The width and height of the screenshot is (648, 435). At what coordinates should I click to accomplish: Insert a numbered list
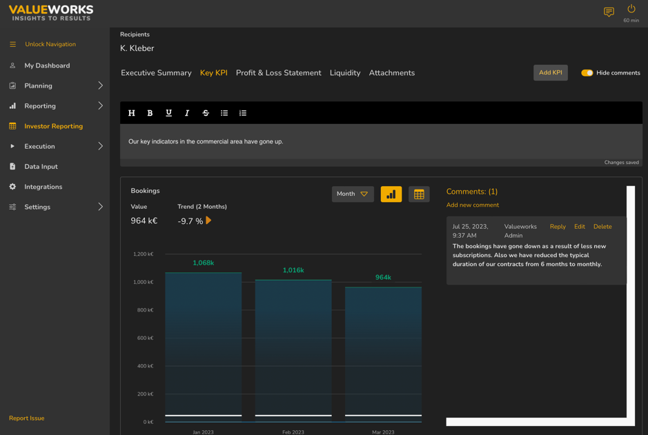[x=243, y=113]
